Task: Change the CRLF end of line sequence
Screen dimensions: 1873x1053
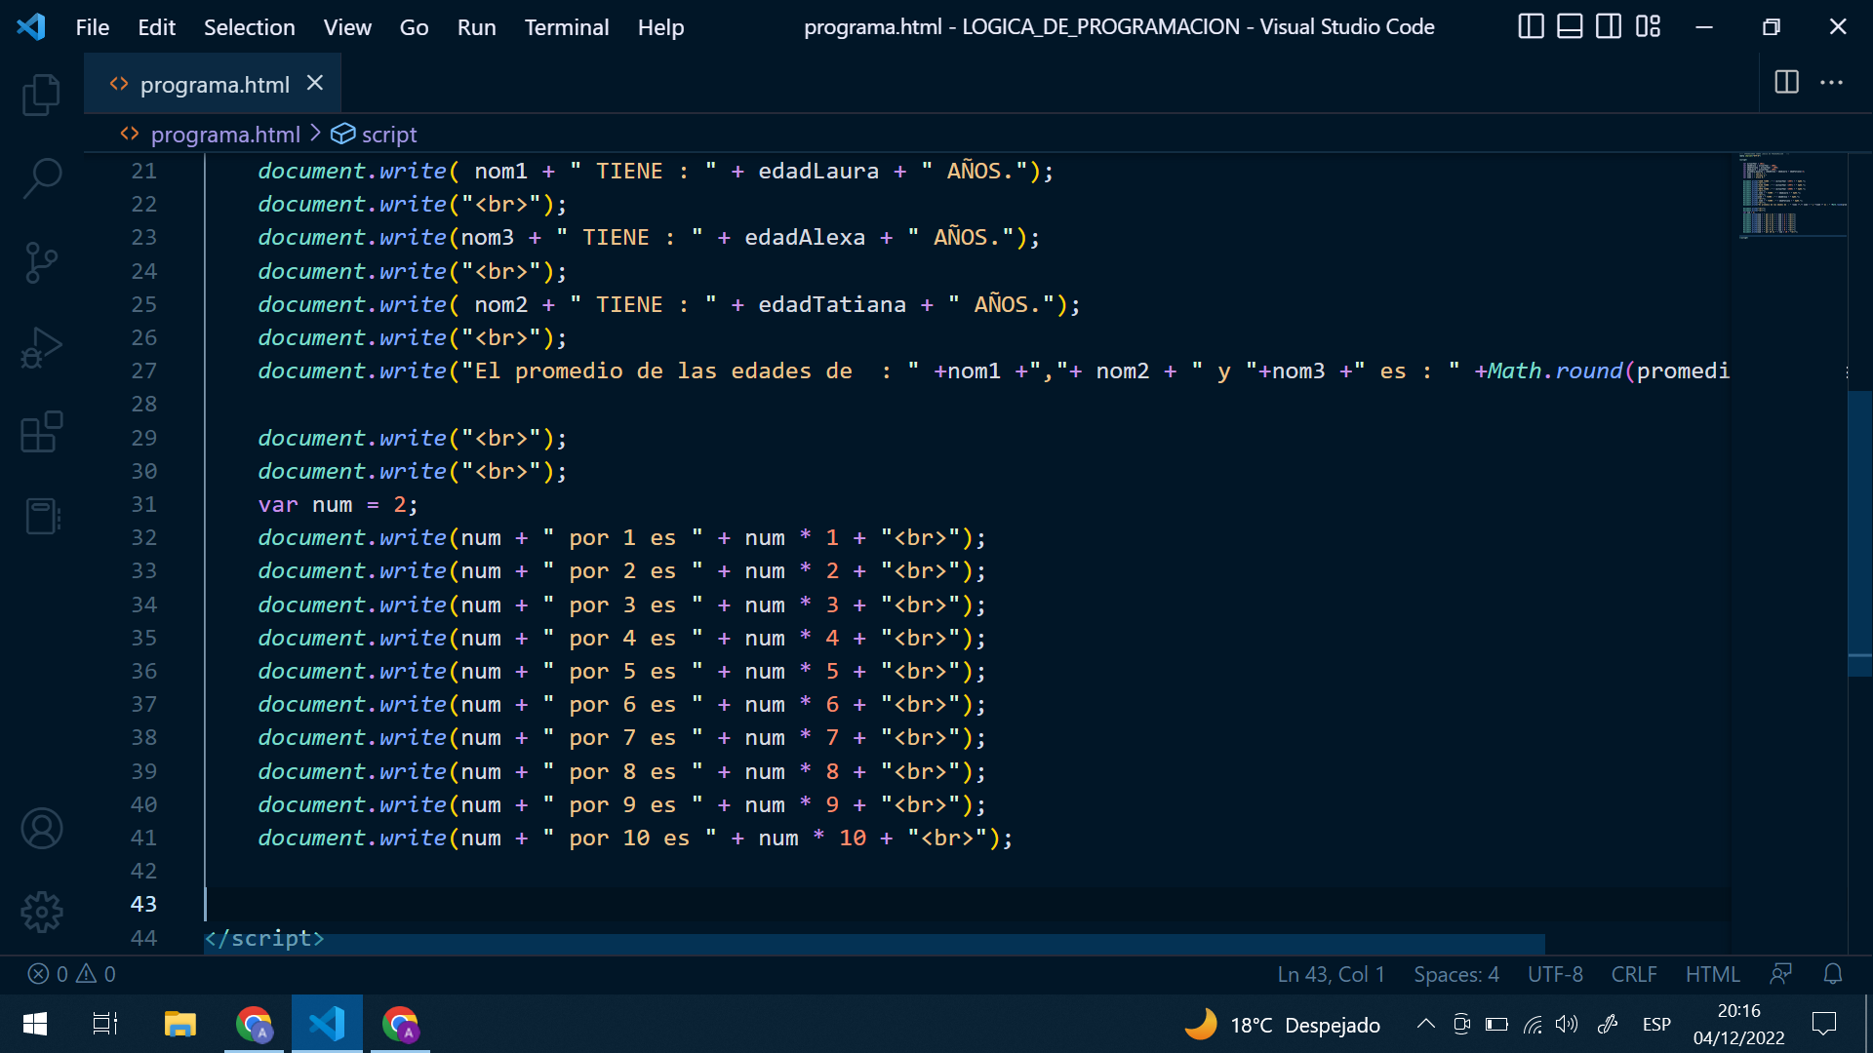Action: pyautogui.click(x=1633, y=974)
